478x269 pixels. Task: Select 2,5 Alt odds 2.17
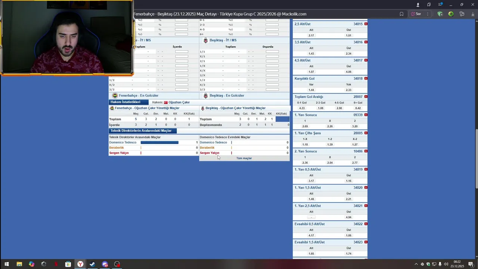click(311, 35)
